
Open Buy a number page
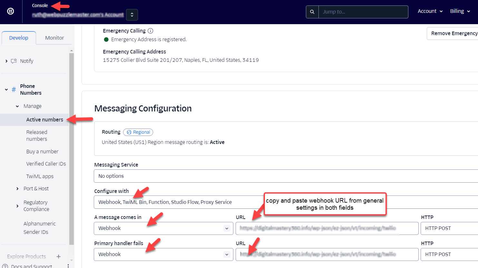42,151
